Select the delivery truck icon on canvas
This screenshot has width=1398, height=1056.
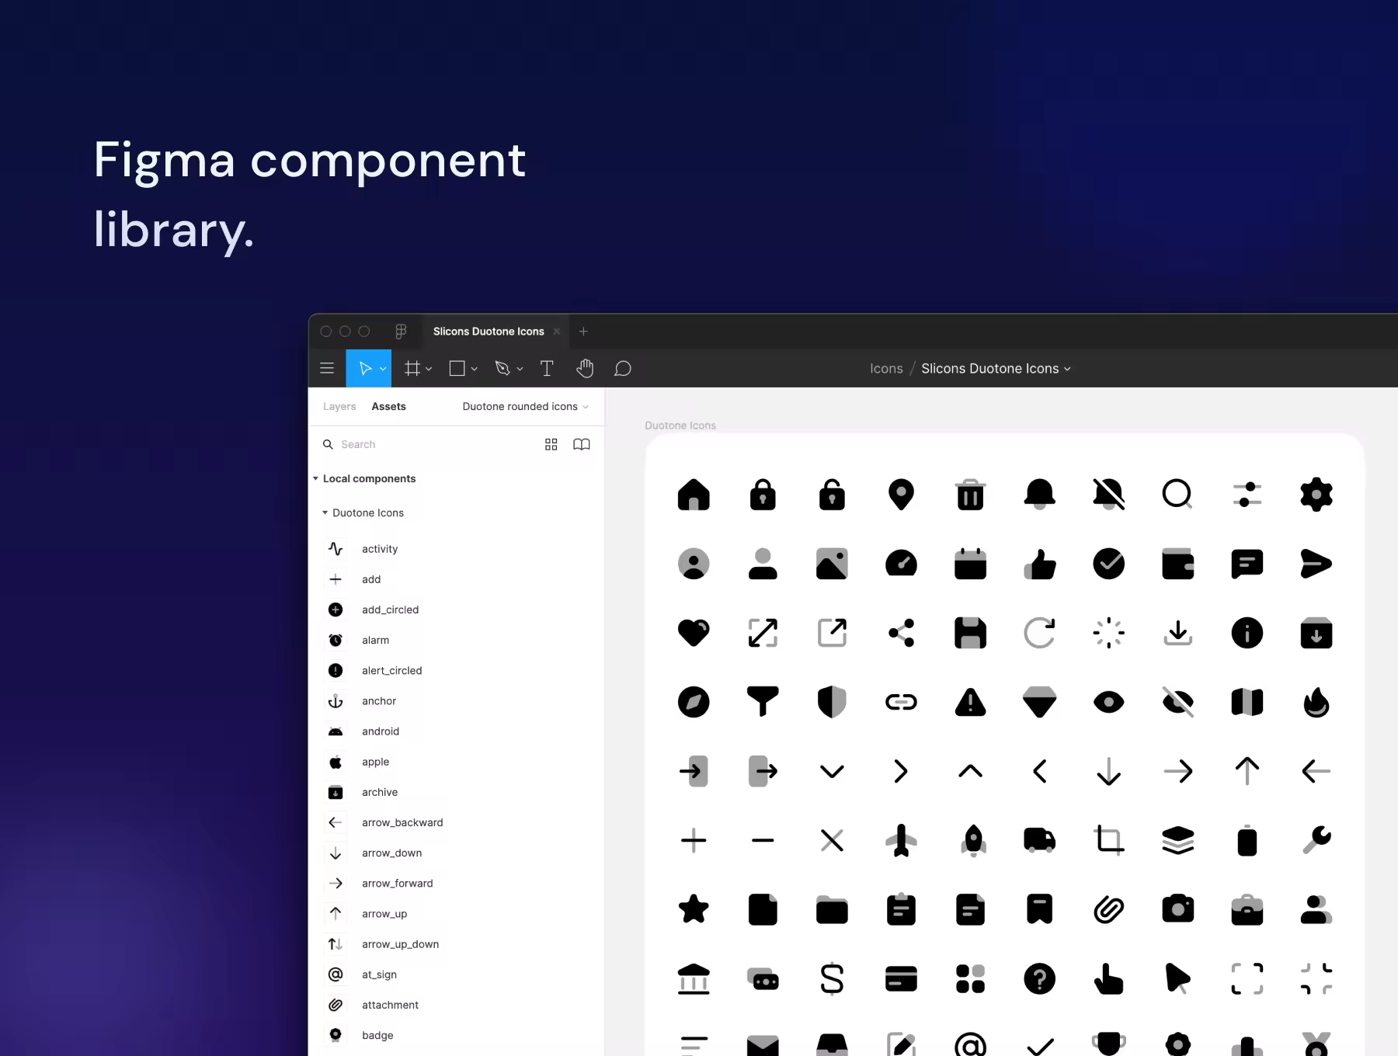(x=1039, y=839)
